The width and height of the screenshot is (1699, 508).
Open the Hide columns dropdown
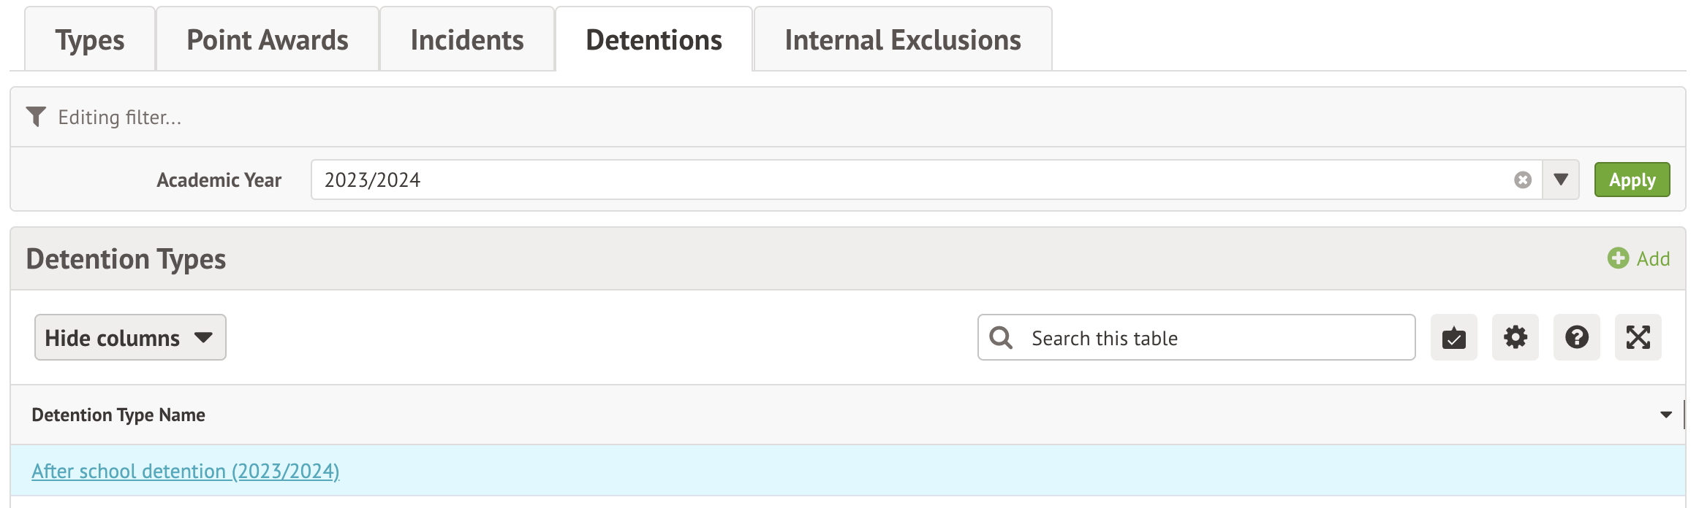[x=130, y=338]
